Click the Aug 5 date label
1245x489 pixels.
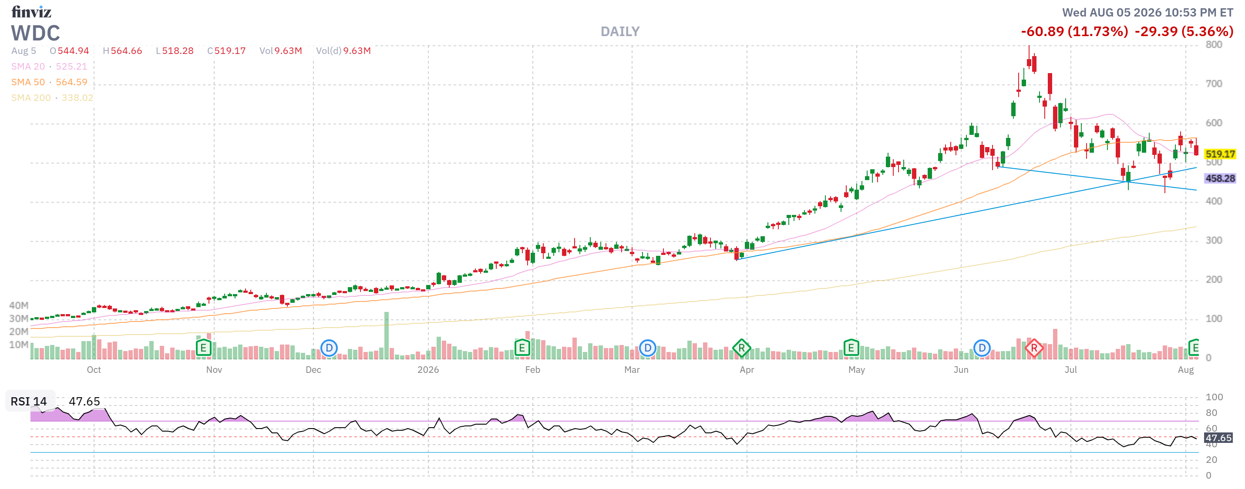point(24,51)
